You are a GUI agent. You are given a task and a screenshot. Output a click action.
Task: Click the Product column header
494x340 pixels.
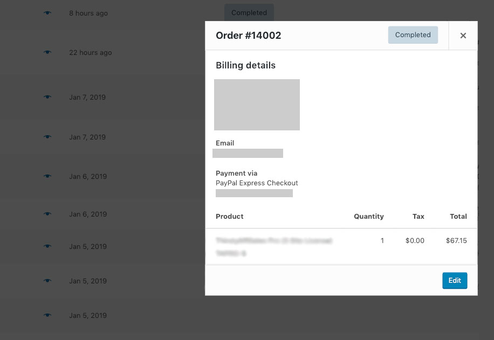[x=229, y=216]
